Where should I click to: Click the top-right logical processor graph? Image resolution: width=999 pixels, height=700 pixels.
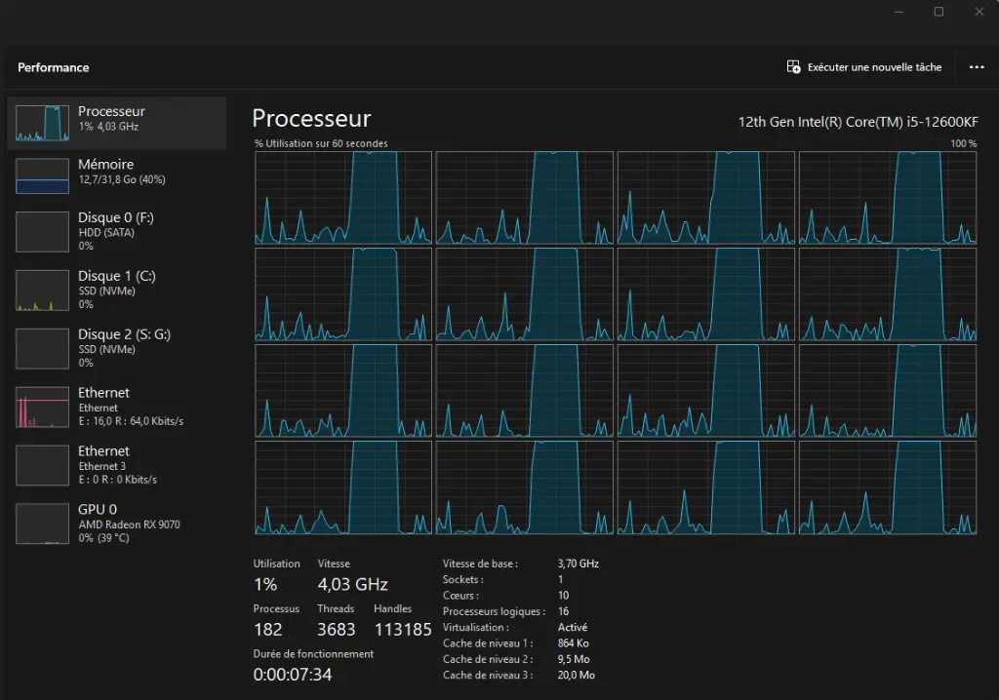tap(888, 198)
